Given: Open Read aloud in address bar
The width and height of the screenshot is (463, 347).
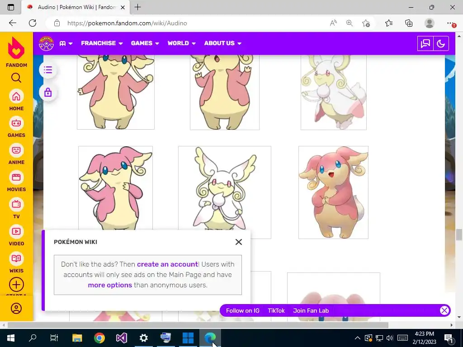Looking at the screenshot, I should tap(333, 23).
